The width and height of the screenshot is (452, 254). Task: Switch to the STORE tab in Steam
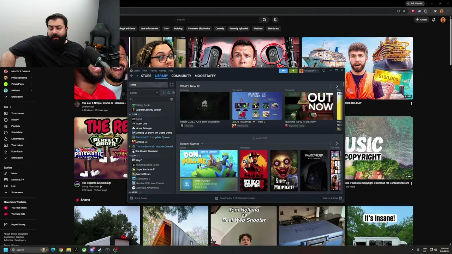point(146,76)
